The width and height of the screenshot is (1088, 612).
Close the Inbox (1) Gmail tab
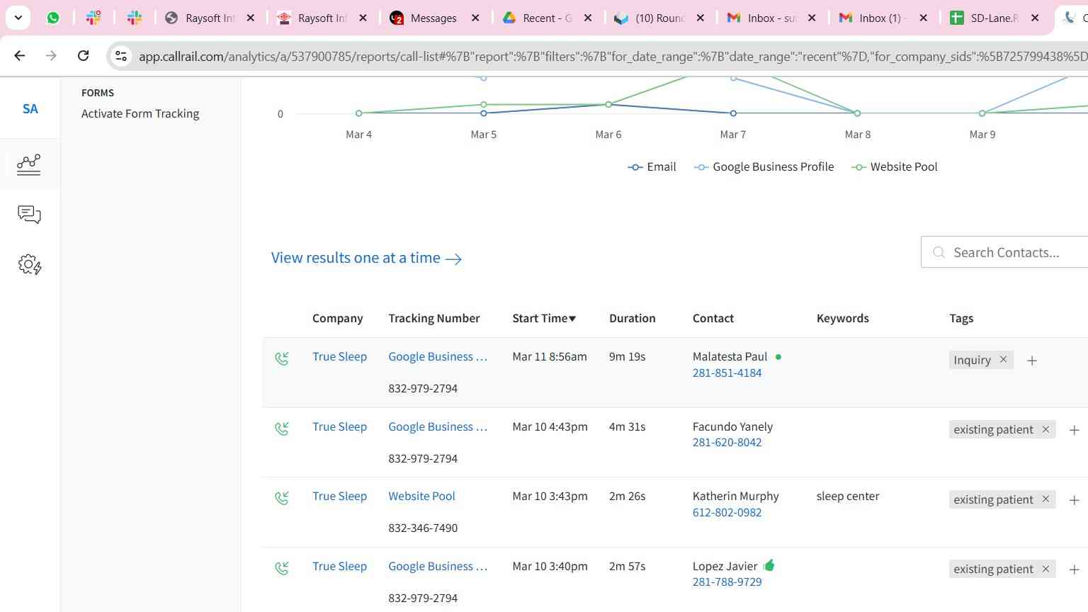click(923, 18)
